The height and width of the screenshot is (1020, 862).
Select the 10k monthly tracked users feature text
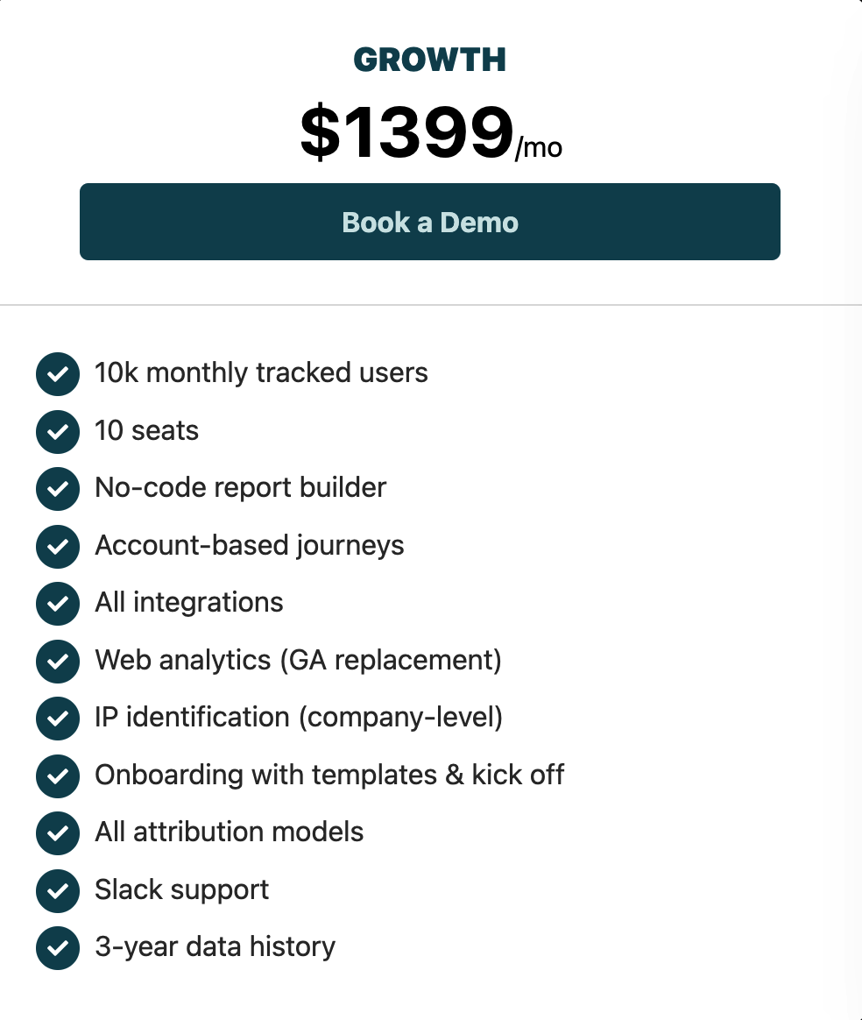(x=261, y=373)
